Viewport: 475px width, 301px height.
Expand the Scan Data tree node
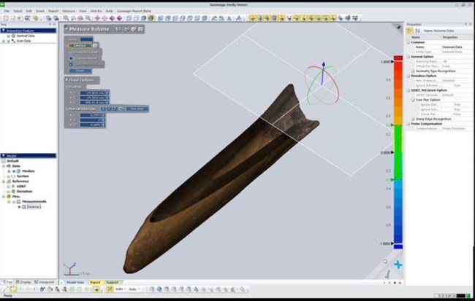coord(3,41)
